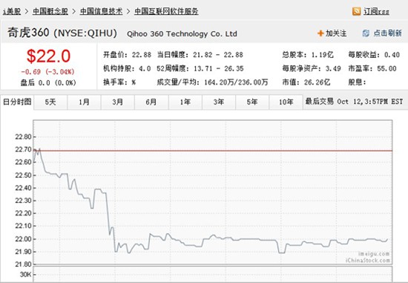The width and height of the screenshot is (408, 283).
Task: Click 点击刷新 to refresh quotes
Action: 387,33
